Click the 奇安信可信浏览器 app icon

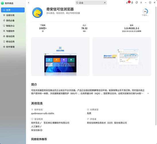pos(37,13)
